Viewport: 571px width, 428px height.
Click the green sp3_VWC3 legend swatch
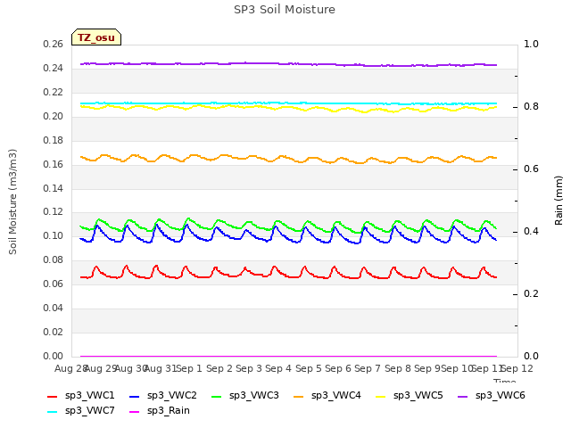pos(217,397)
